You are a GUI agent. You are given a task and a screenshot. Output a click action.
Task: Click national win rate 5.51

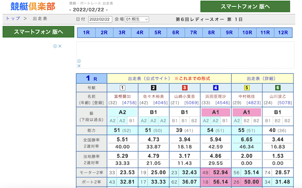(x=123, y=139)
